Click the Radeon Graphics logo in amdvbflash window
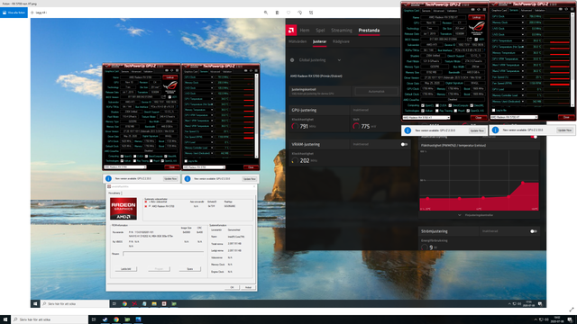577x324 pixels. pos(124,209)
